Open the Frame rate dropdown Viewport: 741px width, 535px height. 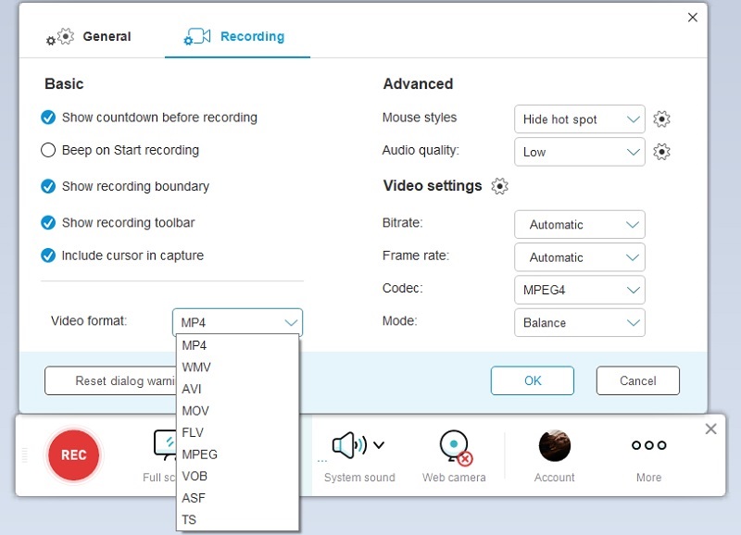click(580, 257)
